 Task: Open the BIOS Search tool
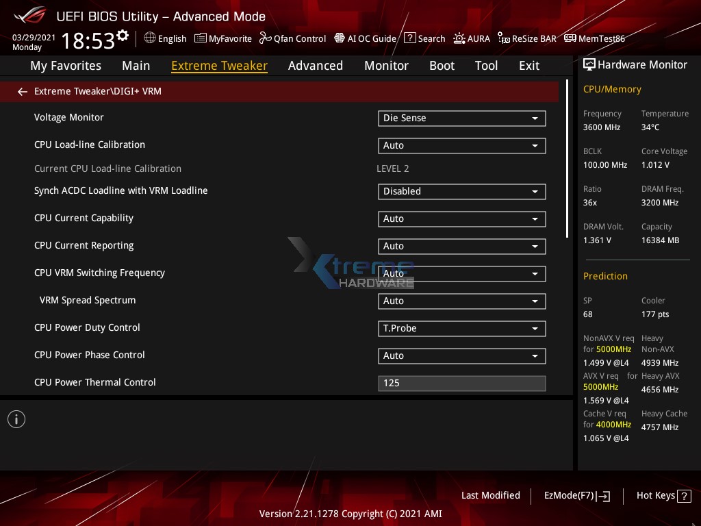coord(424,38)
